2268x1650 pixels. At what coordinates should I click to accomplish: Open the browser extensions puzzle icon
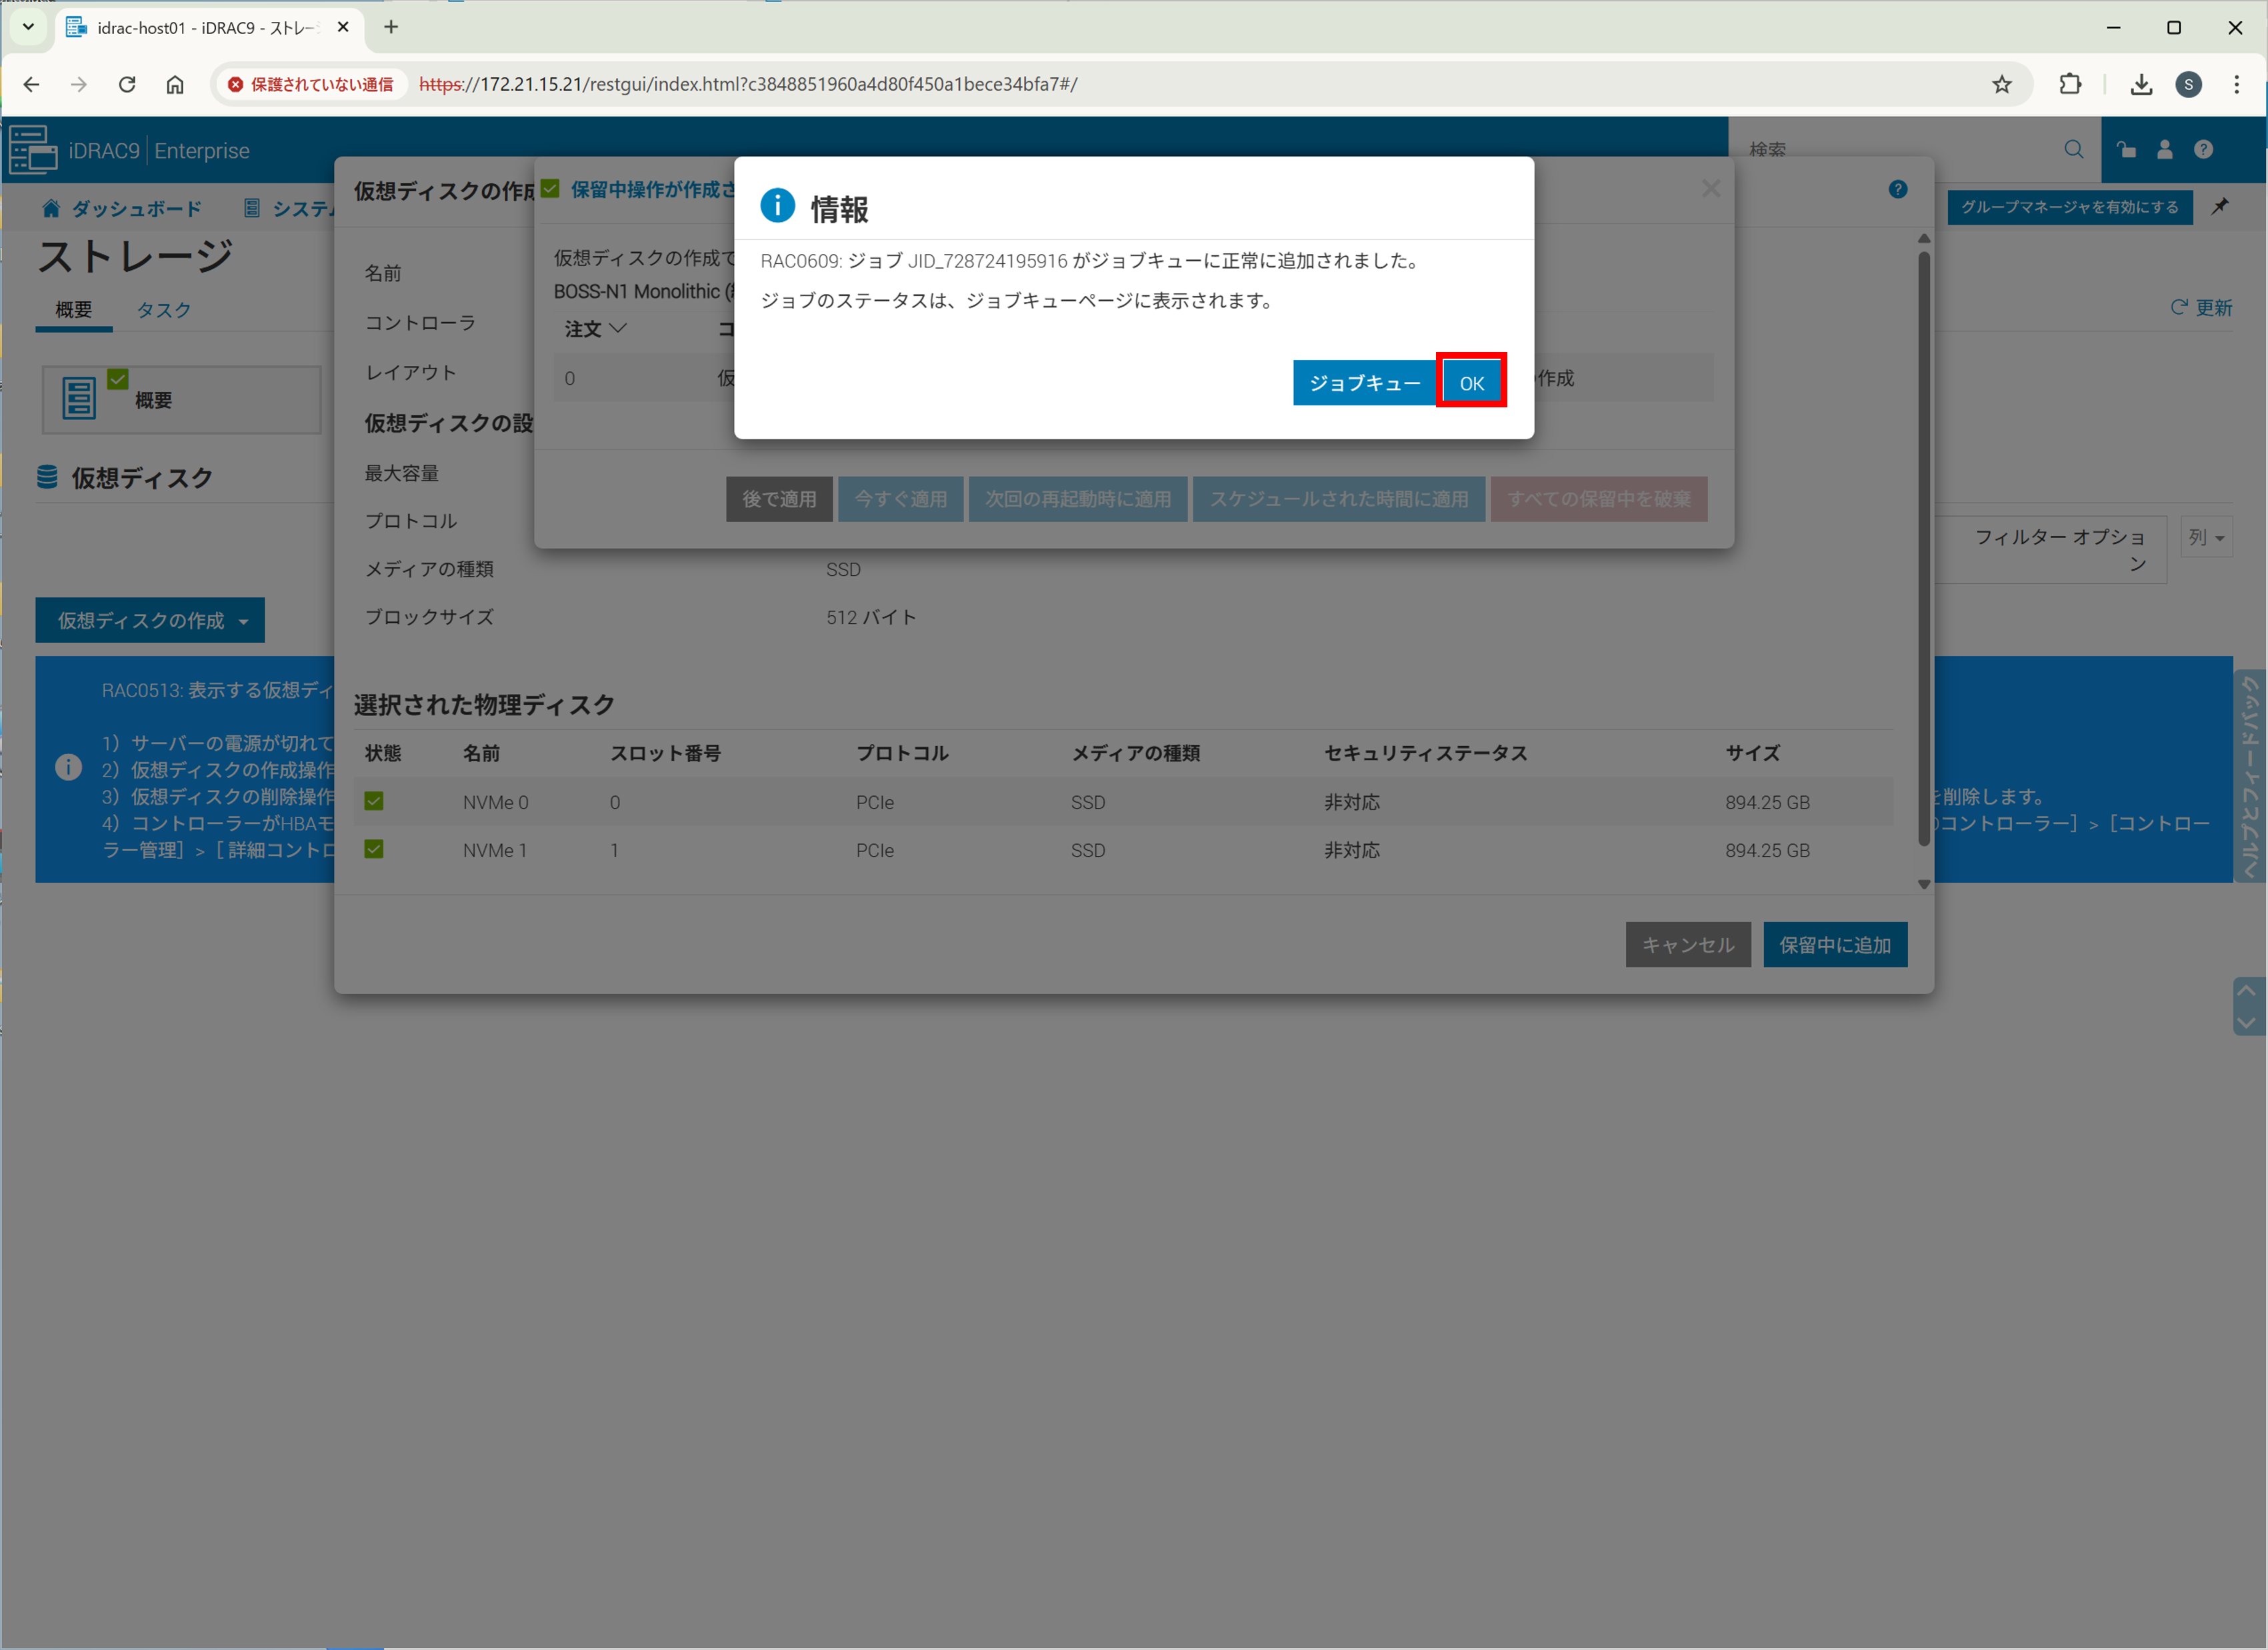[x=2070, y=85]
